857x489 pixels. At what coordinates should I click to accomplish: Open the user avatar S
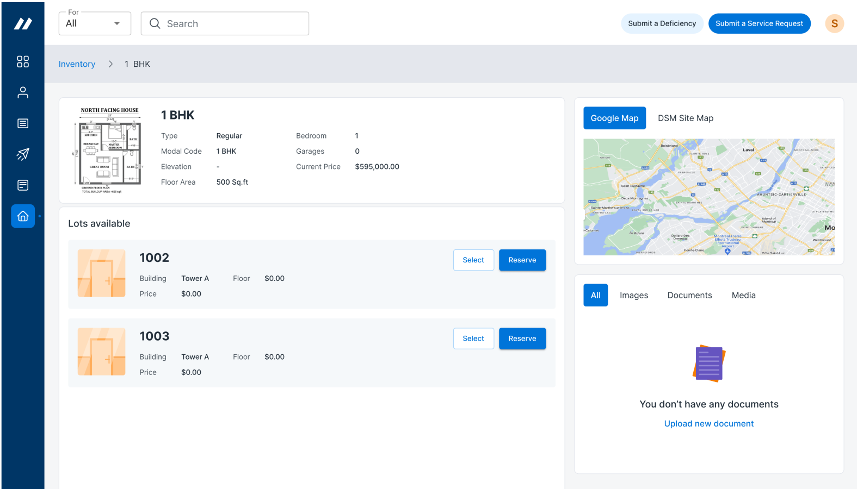(x=834, y=23)
